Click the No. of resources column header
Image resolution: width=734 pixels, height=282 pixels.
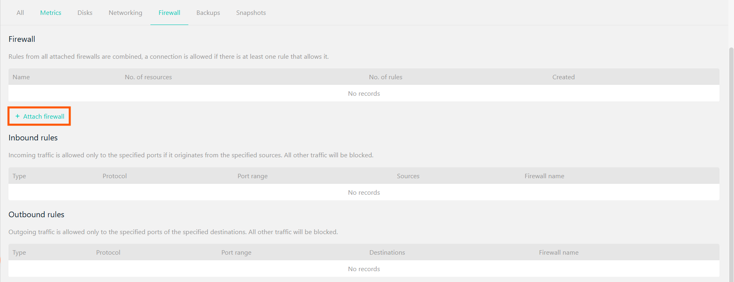148,77
